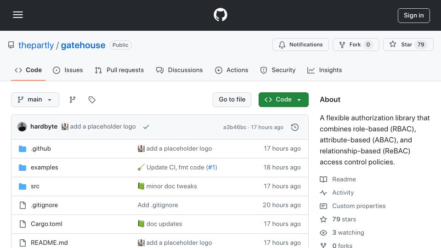Click the .github folder icon
Viewport: 441px width, 248px height.
point(23,149)
